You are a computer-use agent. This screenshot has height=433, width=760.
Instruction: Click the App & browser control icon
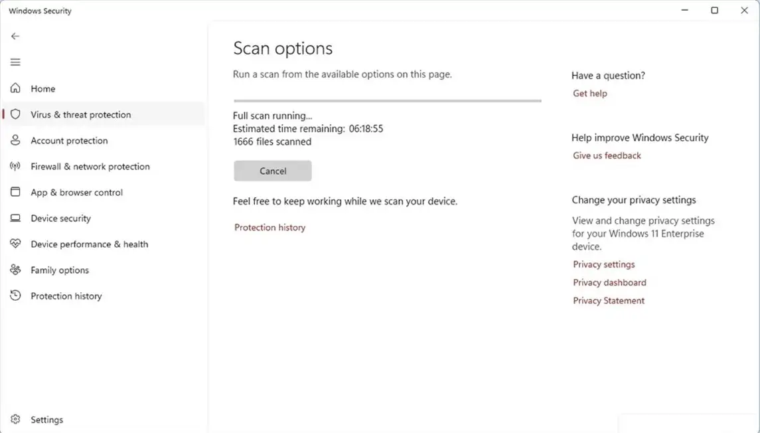pyautogui.click(x=15, y=192)
